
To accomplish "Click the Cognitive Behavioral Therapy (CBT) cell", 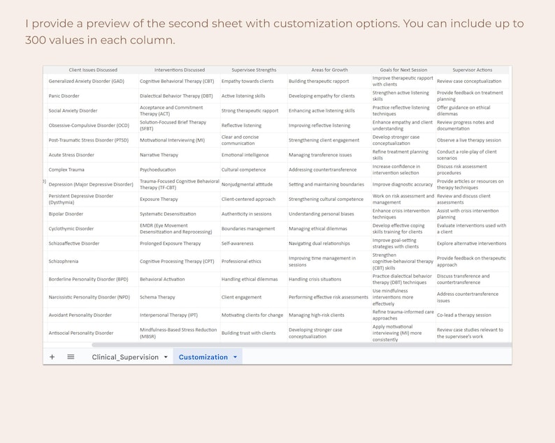I will click(x=180, y=81).
